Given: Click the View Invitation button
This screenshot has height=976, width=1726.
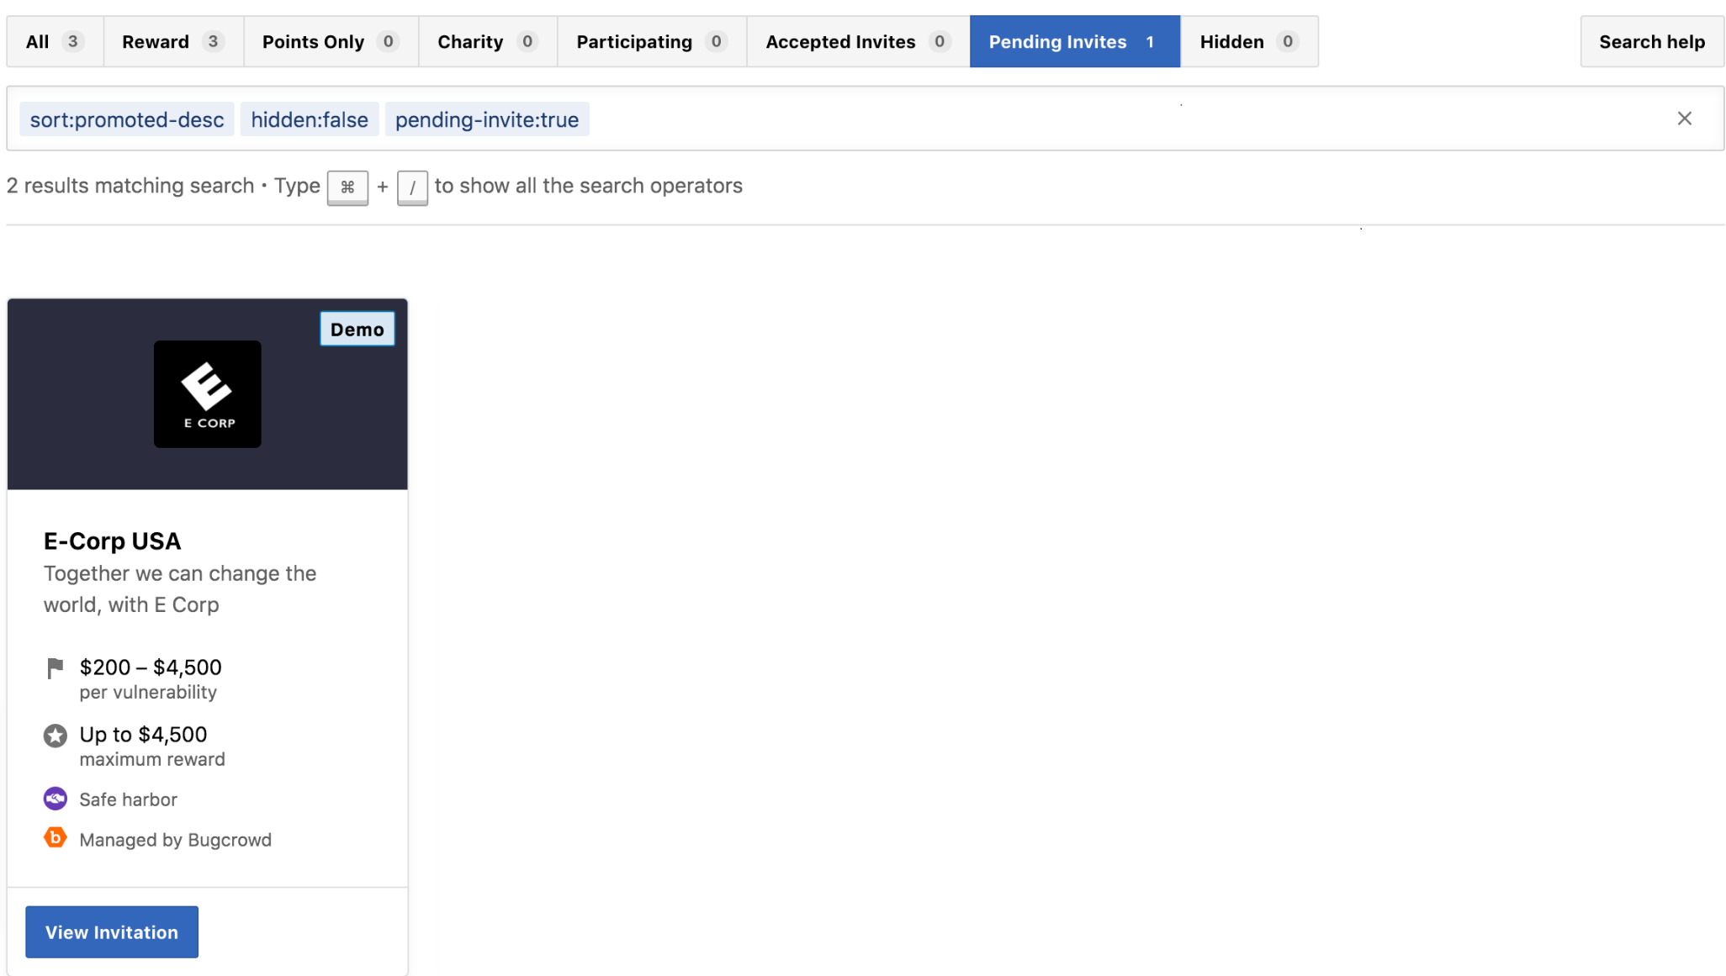Looking at the screenshot, I should click(112, 931).
